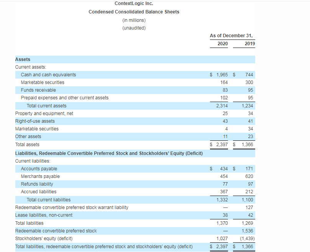Click the Total current assets value 1,234
Image resolution: width=310 pixels, height=252 pixels.
[247, 106]
